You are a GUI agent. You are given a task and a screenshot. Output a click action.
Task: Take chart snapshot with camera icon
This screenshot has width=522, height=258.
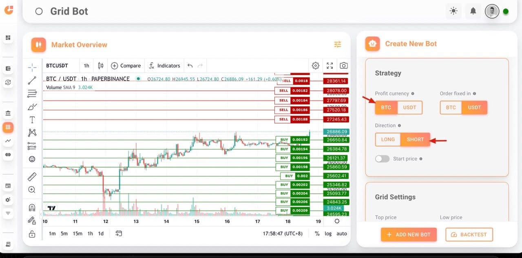tap(344, 66)
